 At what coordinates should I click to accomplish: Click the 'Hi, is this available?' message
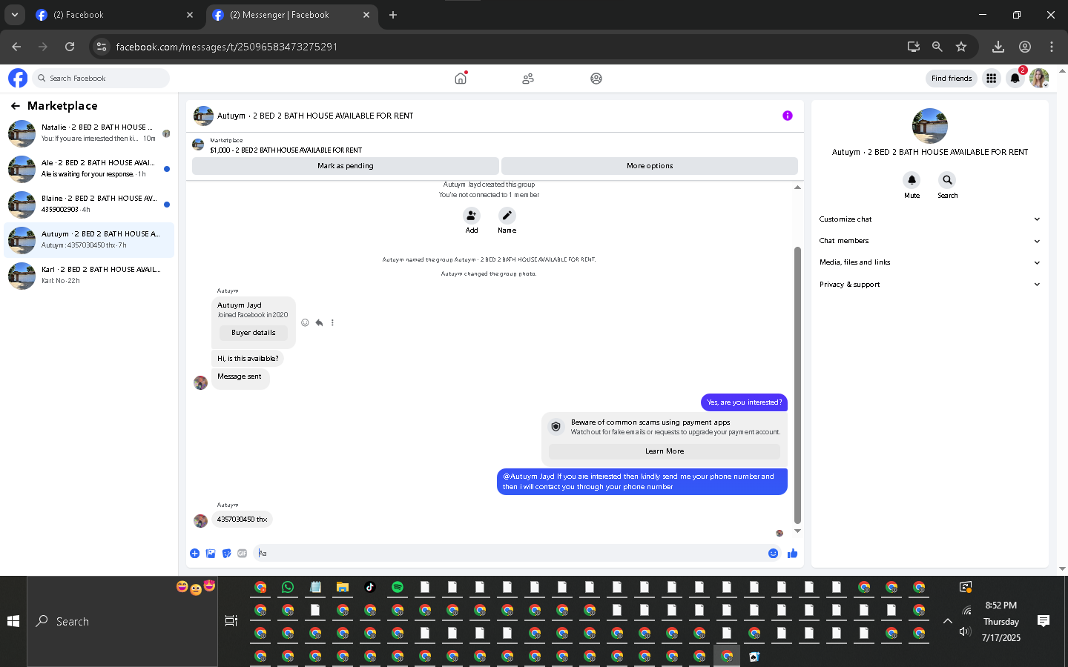coord(248,359)
